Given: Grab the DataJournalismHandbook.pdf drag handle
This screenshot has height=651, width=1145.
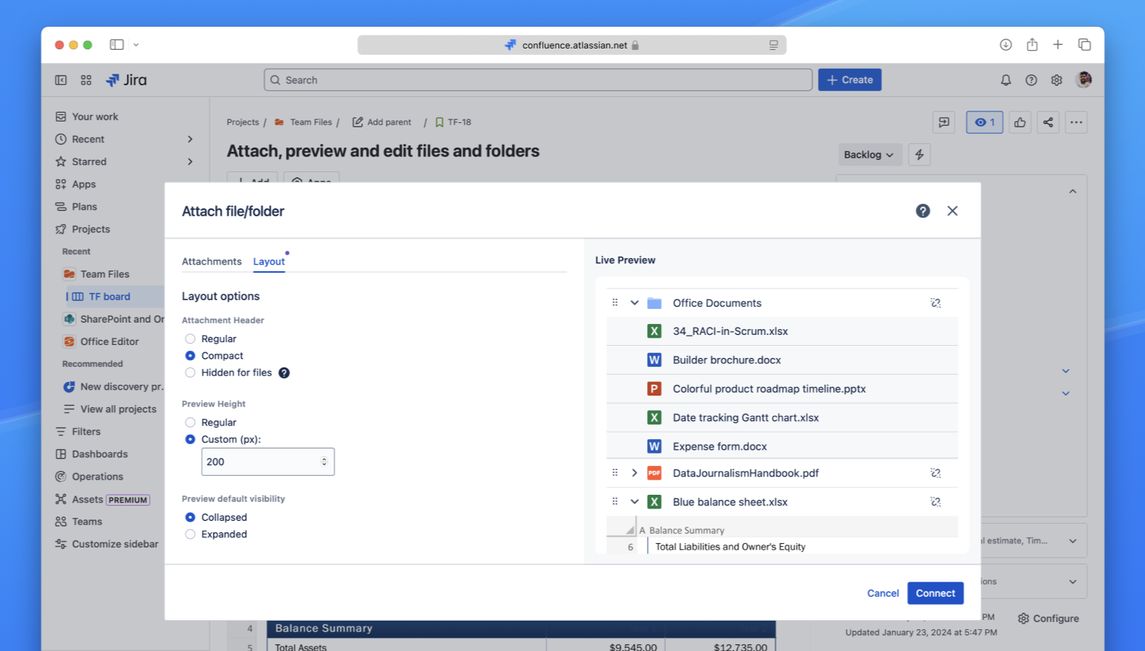Looking at the screenshot, I should click(x=615, y=472).
